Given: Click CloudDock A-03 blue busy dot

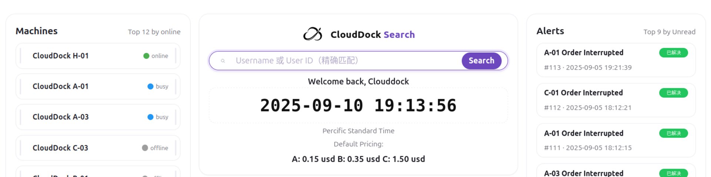Looking at the screenshot, I should (x=150, y=117).
